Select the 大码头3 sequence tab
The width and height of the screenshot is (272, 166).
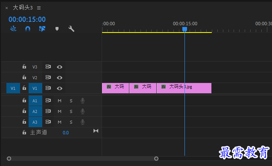point(23,8)
